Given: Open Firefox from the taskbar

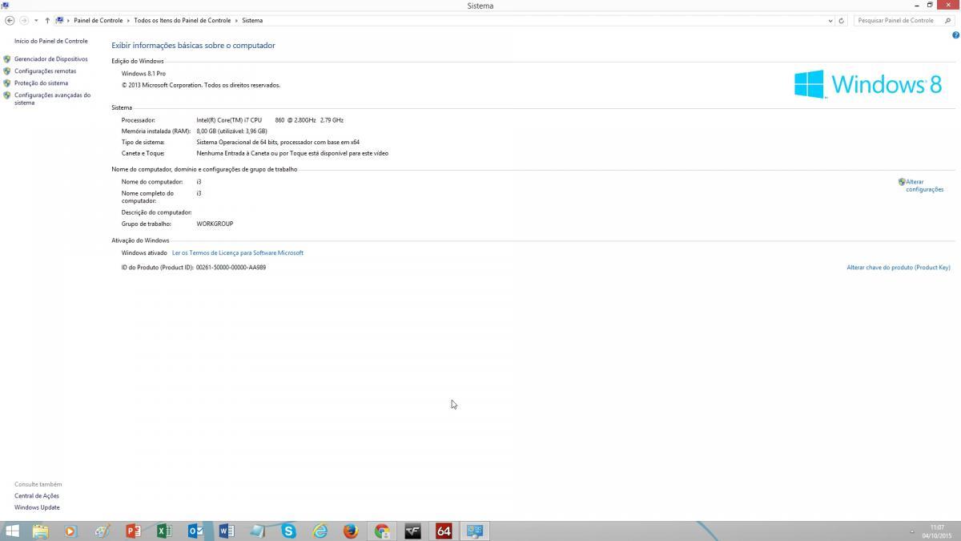Looking at the screenshot, I should 351,531.
